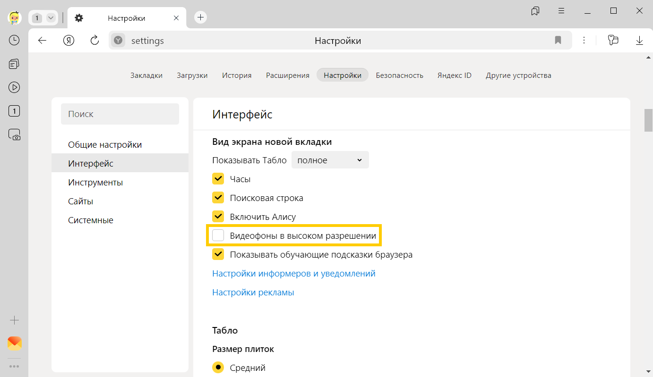Select the Средний tile size radio button
This screenshot has width=653, height=377.
pos(218,368)
